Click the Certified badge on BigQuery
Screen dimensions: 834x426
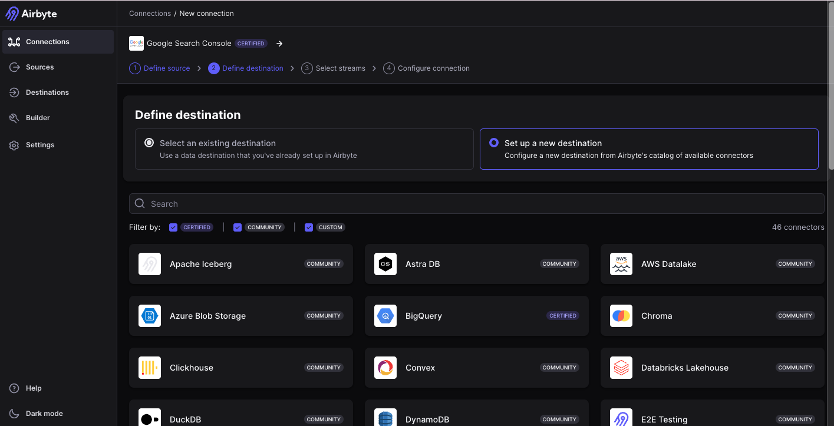(563, 316)
